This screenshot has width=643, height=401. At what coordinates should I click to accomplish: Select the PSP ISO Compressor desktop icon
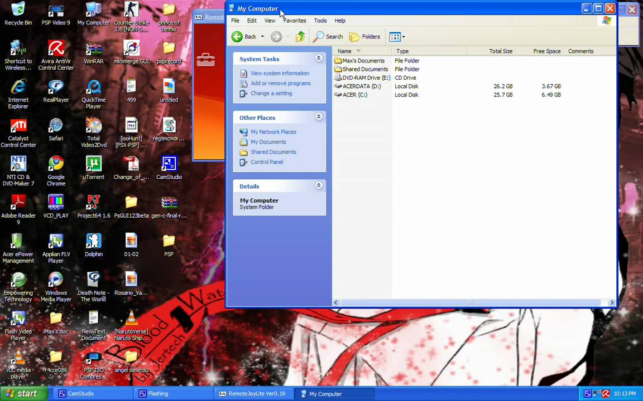coord(94,364)
